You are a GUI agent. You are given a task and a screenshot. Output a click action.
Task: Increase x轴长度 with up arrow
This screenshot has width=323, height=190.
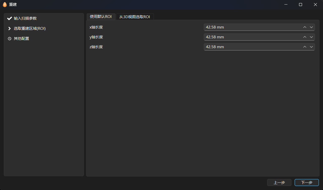tap(305, 27)
